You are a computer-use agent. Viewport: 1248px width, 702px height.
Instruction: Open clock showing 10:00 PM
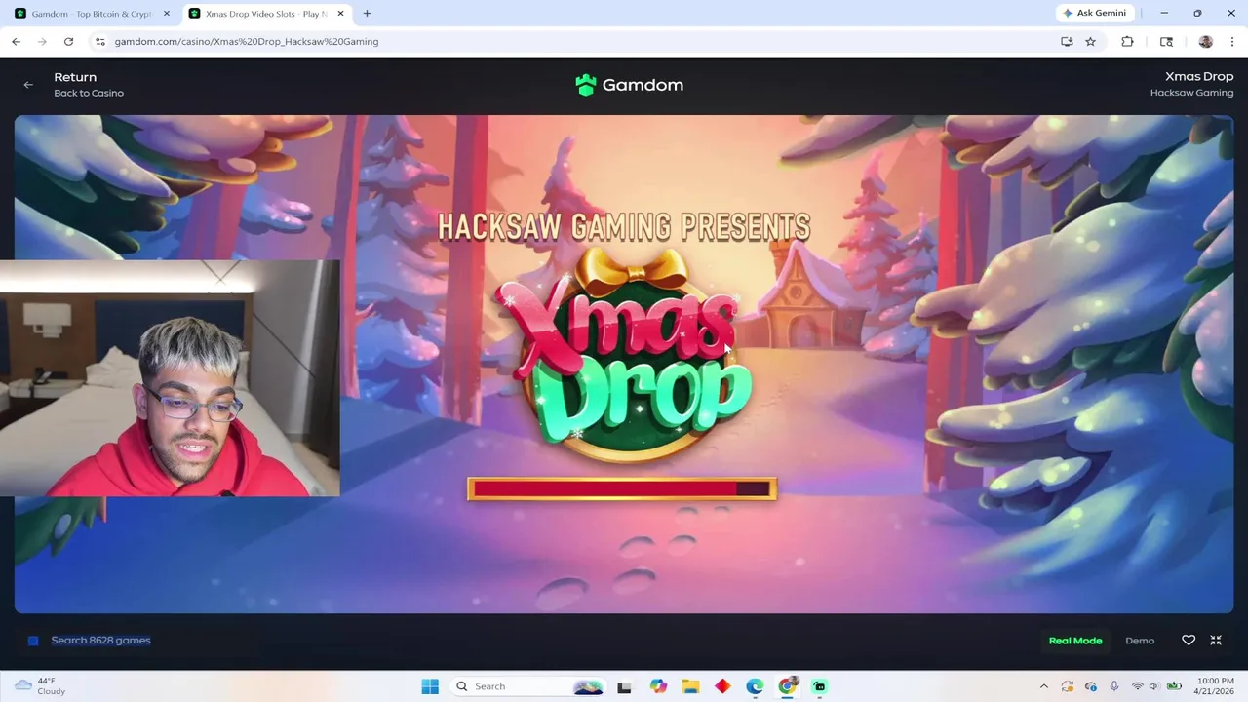[1214, 686]
